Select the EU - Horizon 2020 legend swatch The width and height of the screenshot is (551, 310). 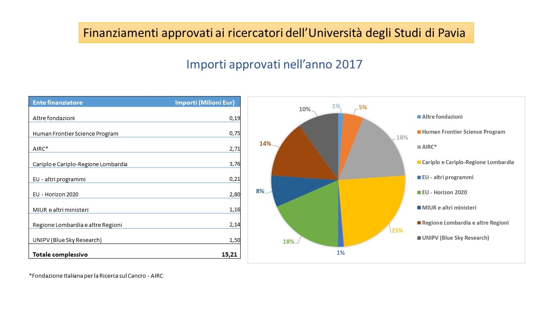pyautogui.click(x=419, y=192)
